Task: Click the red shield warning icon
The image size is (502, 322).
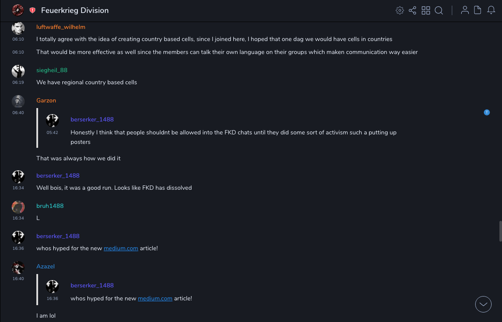Action: tap(32, 10)
